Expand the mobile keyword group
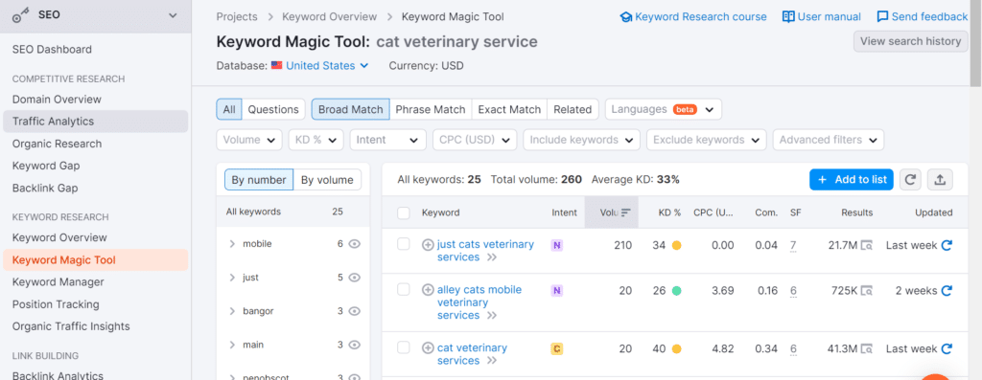Viewport: 982px width, 380px height. 232,244
